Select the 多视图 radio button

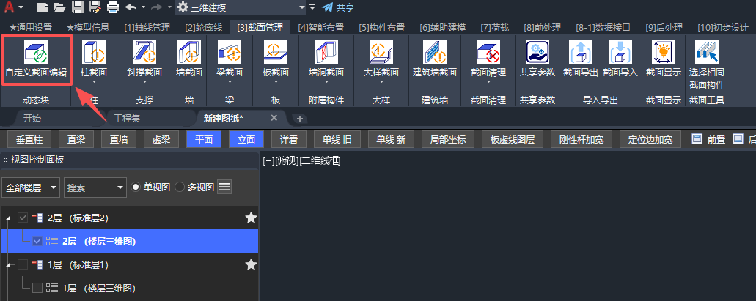pos(180,187)
